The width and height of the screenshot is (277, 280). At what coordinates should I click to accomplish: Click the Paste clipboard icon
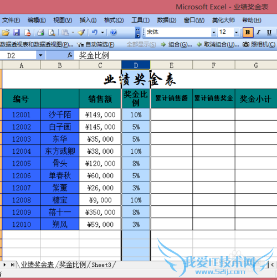[x=65, y=33]
